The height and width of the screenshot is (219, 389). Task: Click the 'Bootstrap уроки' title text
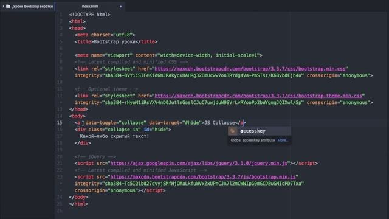(114, 42)
